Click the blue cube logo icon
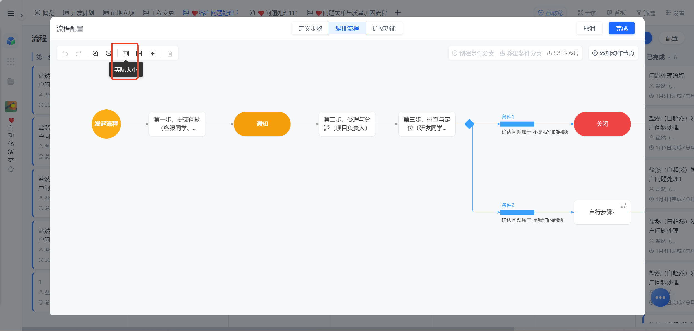The height and width of the screenshot is (331, 694). [11, 41]
